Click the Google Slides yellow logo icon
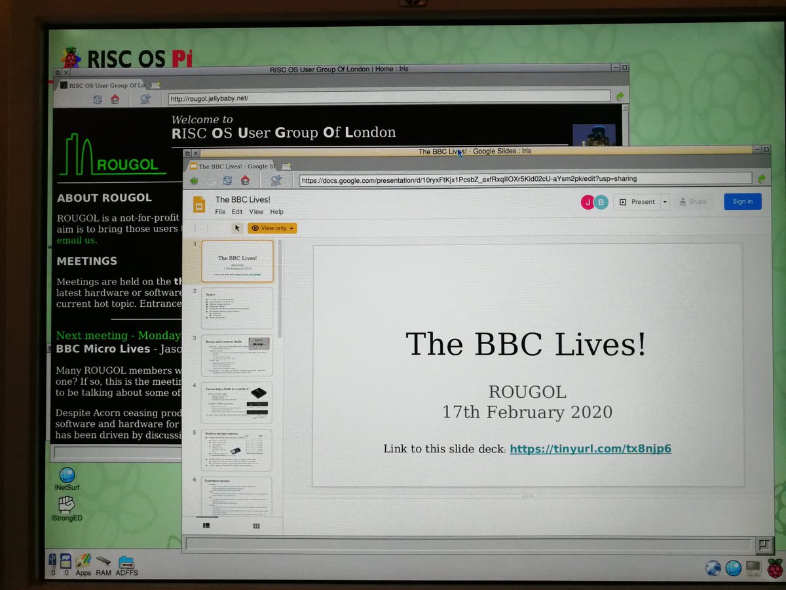The height and width of the screenshot is (590, 786). (200, 205)
